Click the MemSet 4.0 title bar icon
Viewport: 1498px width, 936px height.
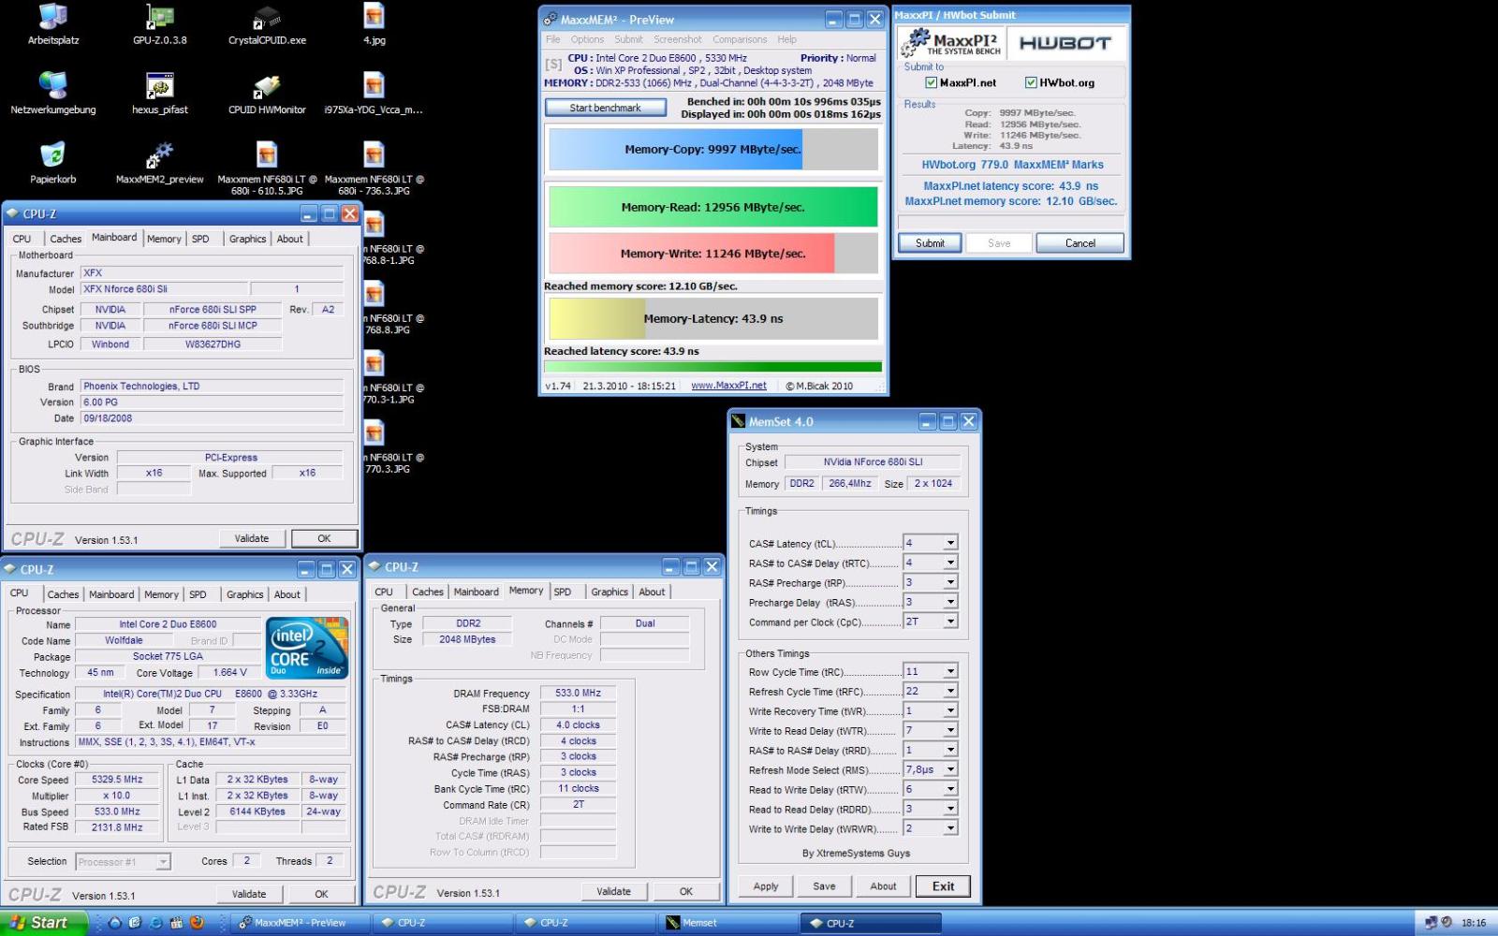tap(739, 421)
